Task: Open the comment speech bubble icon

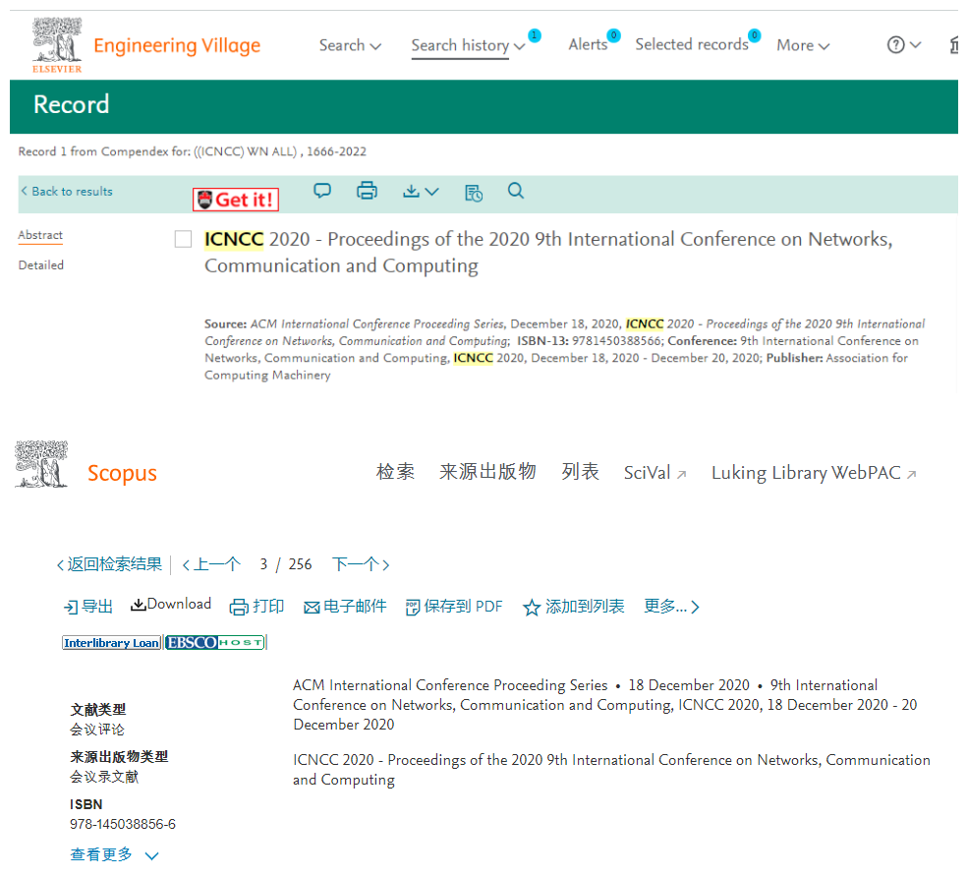Action: (322, 191)
